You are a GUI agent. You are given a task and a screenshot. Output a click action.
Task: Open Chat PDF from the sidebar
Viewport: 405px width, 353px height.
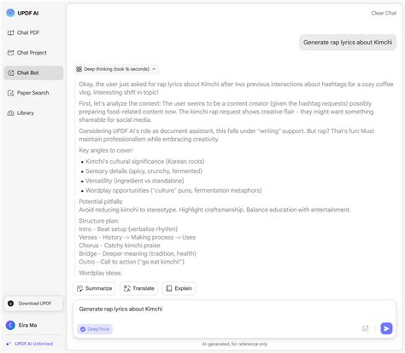click(x=23, y=32)
